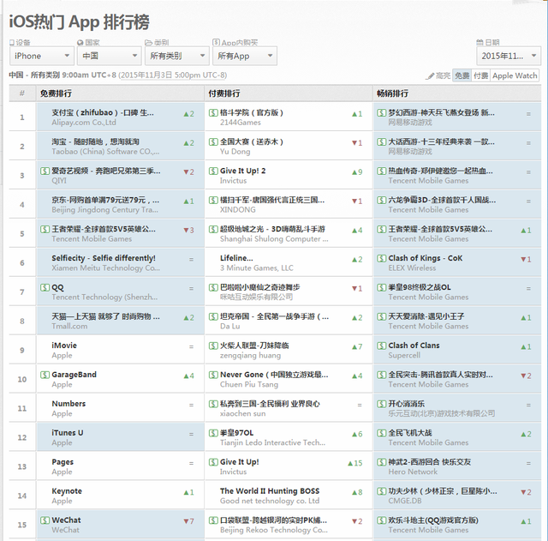Select the 功夫少林 app entry
The image size is (548, 541).
point(443,491)
